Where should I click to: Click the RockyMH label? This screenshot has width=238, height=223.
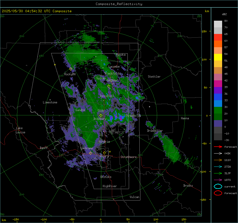[70, 74]
